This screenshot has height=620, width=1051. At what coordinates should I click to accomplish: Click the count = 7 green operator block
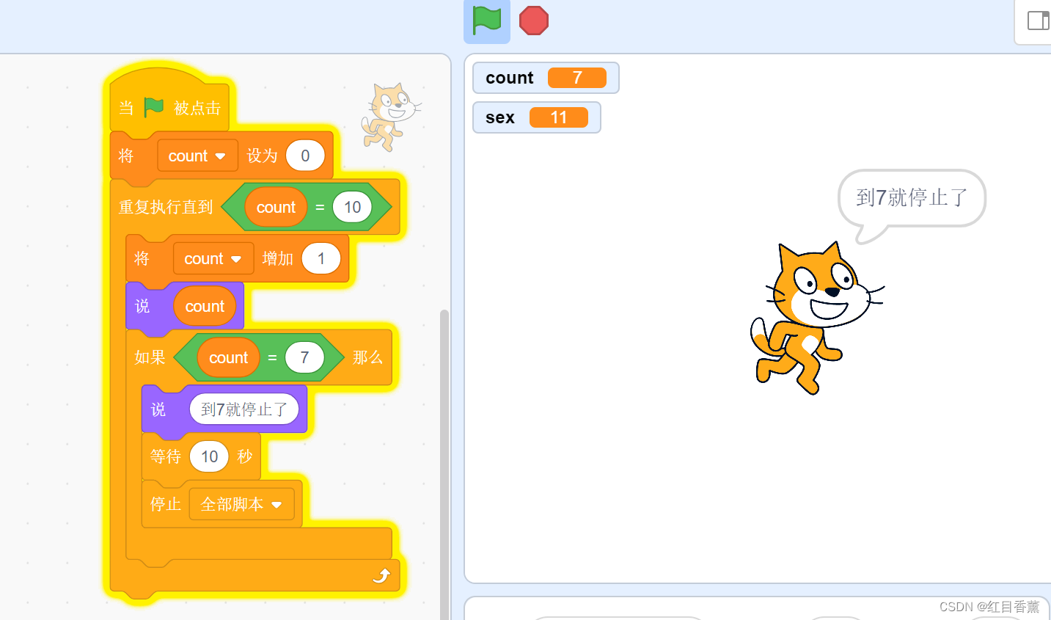point(259,357)
